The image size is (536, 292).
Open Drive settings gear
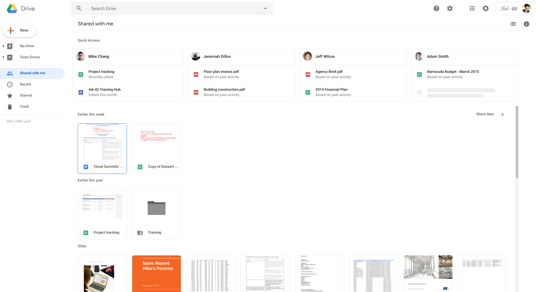coord(450,8)
